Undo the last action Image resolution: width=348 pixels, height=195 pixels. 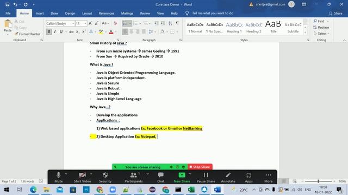[x=15, y=4]
